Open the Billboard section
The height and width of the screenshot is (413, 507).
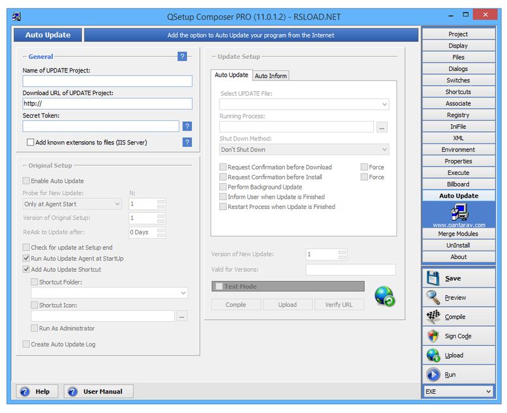[x=458, y=184]
